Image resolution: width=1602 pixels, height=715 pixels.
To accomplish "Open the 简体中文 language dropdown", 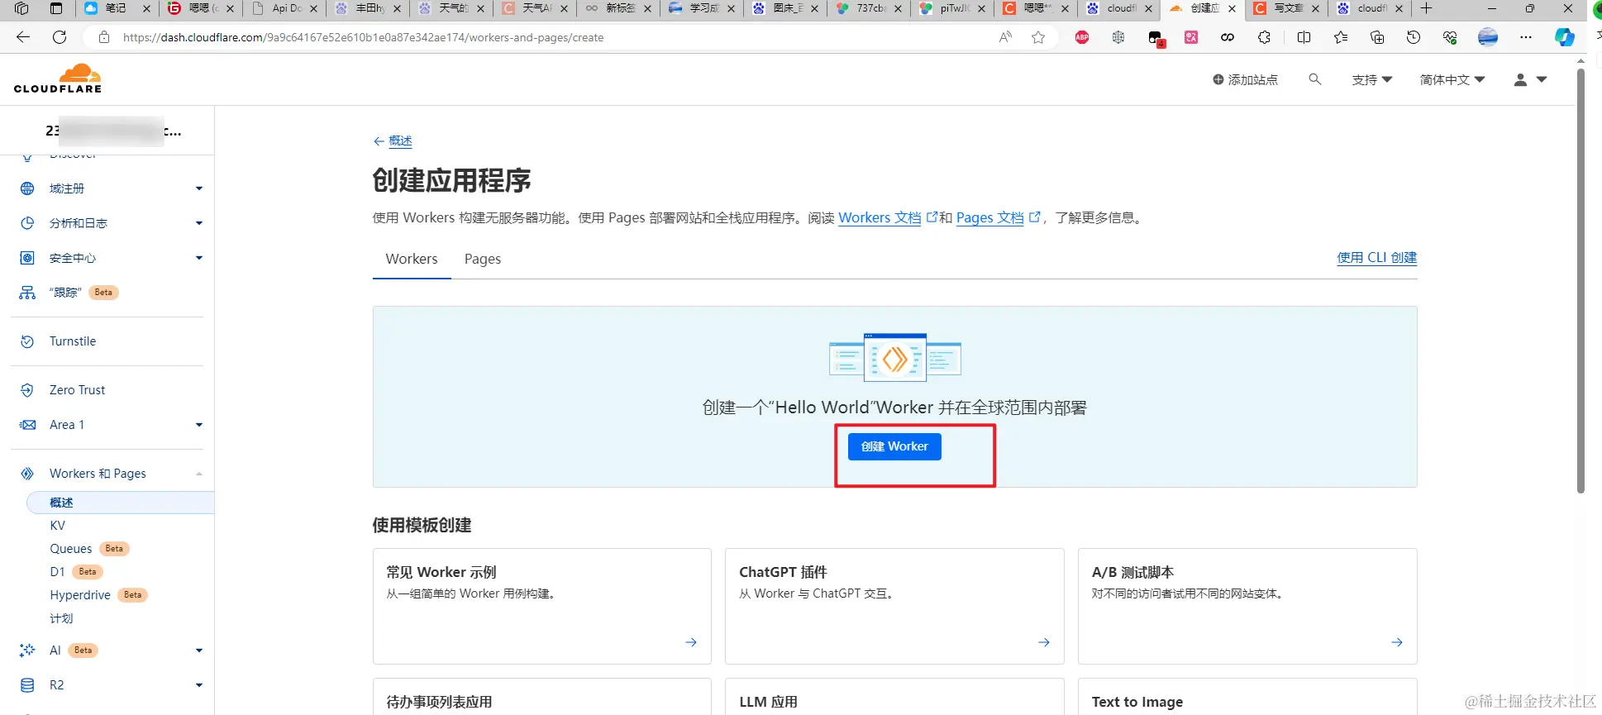I will 1452,79.
